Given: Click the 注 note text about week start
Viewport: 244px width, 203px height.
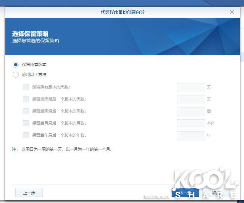Looking at the screenshot, I should click(62, 149).
